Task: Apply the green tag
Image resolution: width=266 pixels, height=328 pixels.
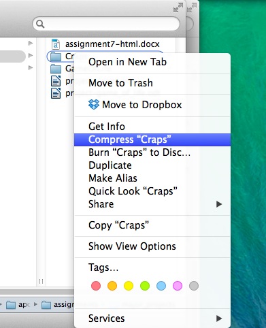Action: [145, 286]
